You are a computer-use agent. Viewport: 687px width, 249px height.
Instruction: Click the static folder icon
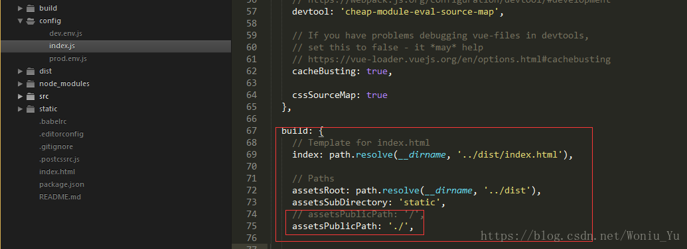click(x=31, y=109)
